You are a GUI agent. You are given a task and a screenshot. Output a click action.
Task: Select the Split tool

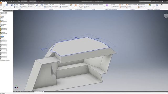coord(63,5)
